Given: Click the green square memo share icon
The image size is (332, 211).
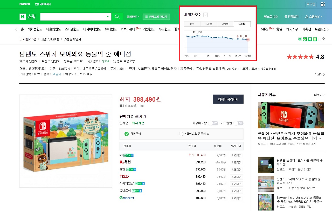Looking at the screenshot, I should (315, 39).
